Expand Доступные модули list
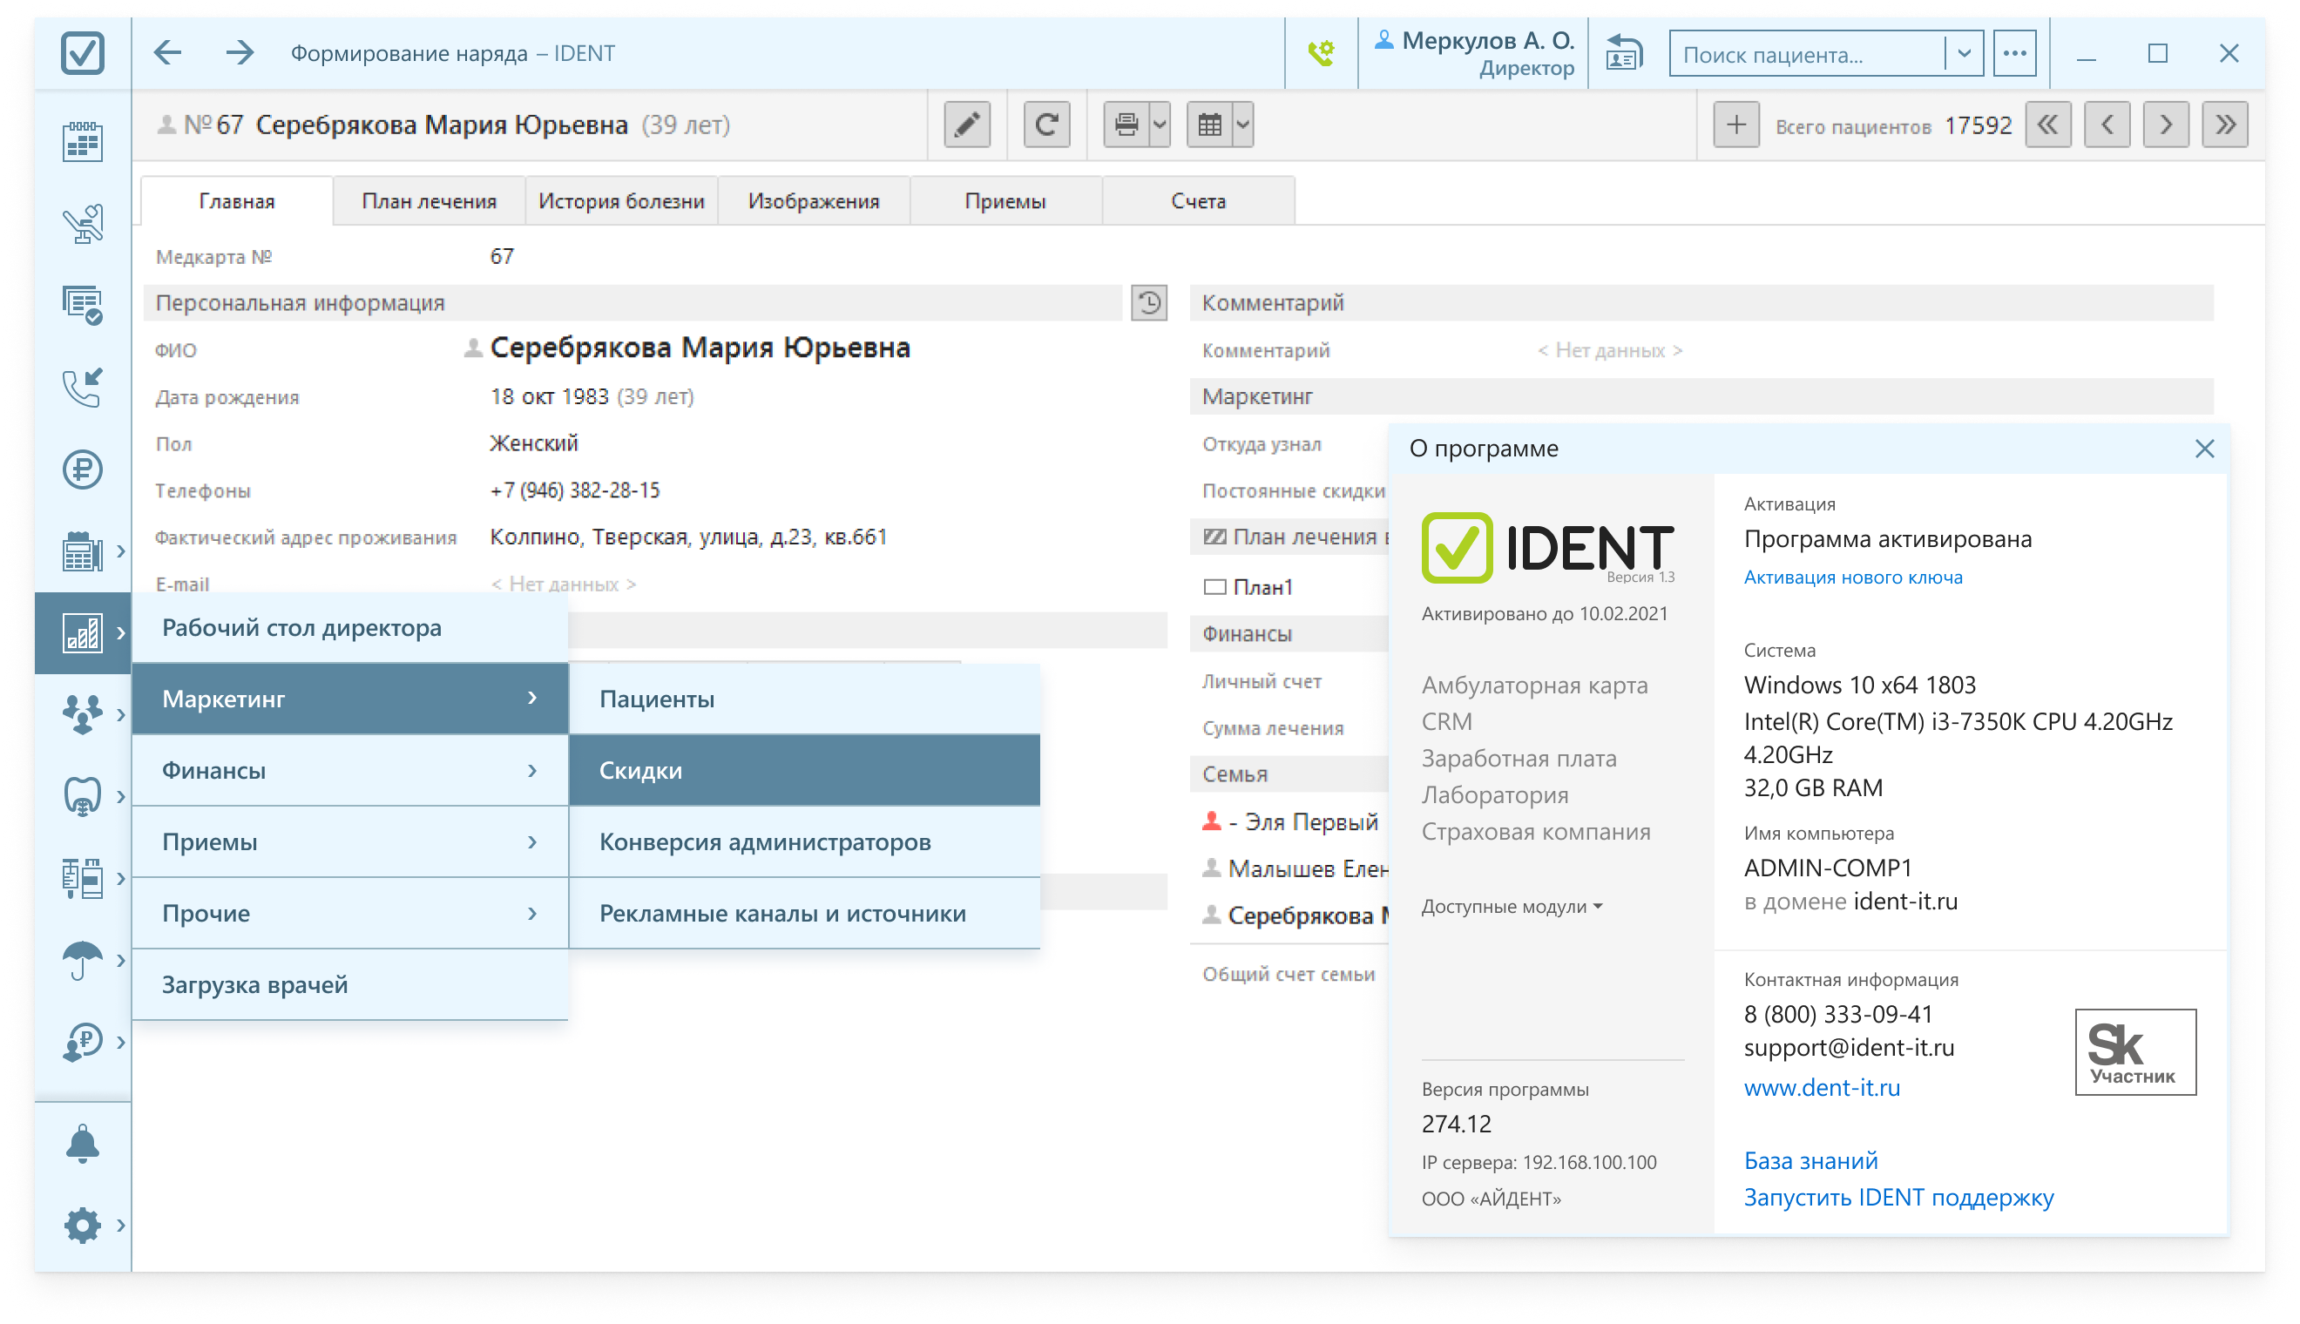 coord(1511,907)
